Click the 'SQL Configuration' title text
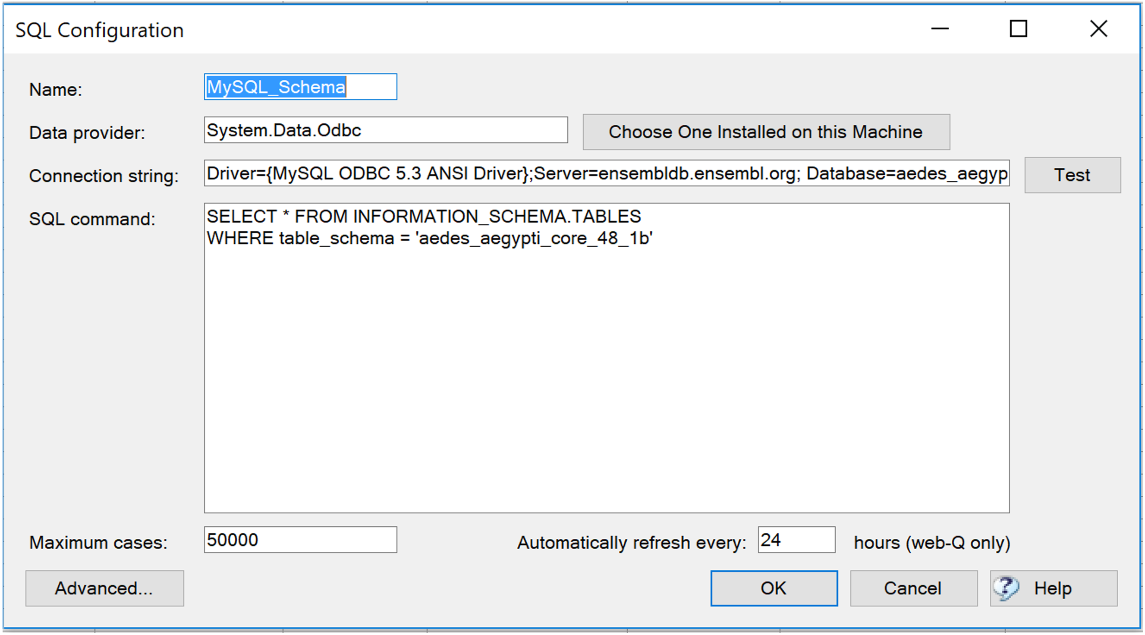Screen dimensions: 1145x635 (x=100, y=30)
